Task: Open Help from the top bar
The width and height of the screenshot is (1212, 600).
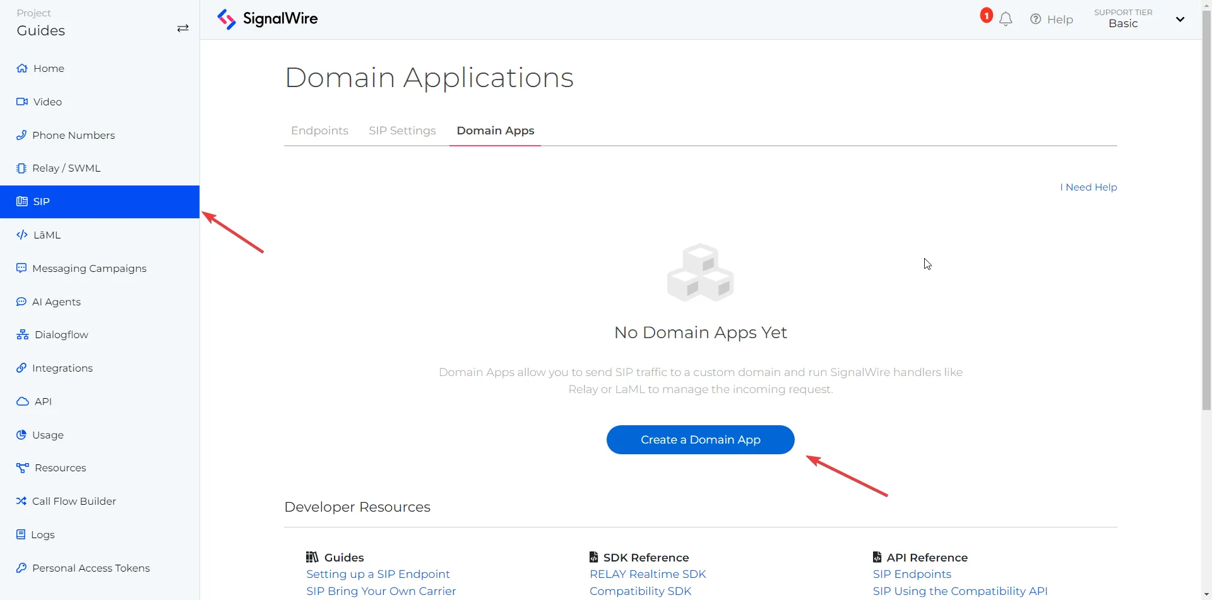Action: 1052,19
